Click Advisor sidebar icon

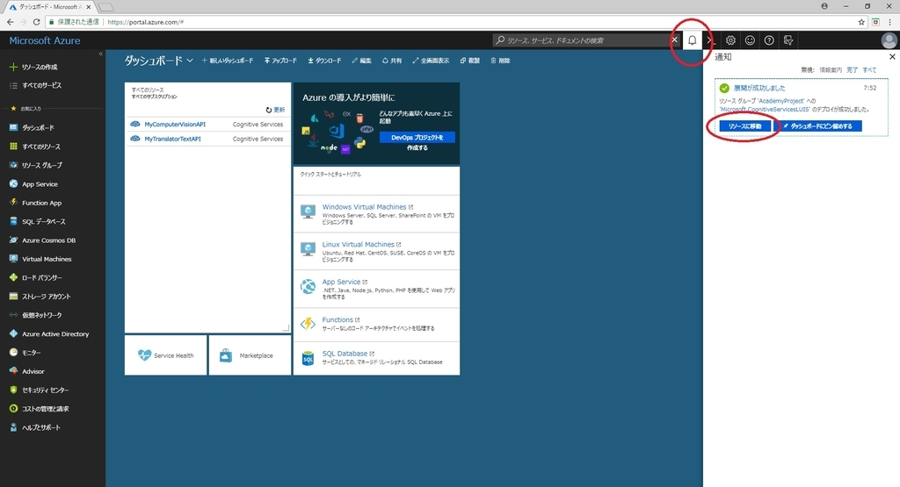(x=13, y=371)
